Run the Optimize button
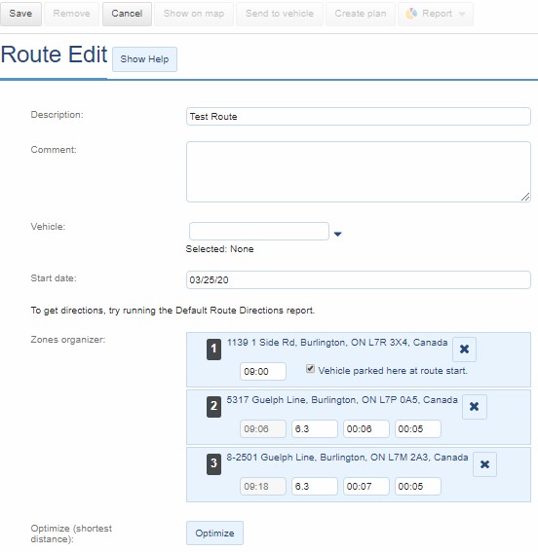Image resolution: width=538 pixels, height=552 pixels. 214,533
